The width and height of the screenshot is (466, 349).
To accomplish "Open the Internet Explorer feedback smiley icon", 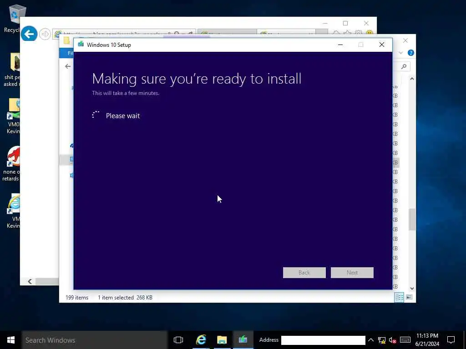I will [x=370, y=33].
